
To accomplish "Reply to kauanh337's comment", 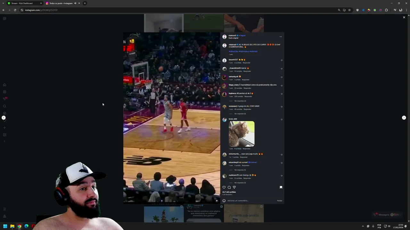I will coord(246,63).
